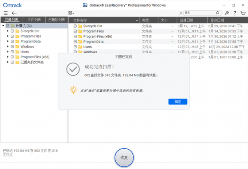
Task: Uncheck $Recycle.Bin tree checkbox
Action: [12, 31]
